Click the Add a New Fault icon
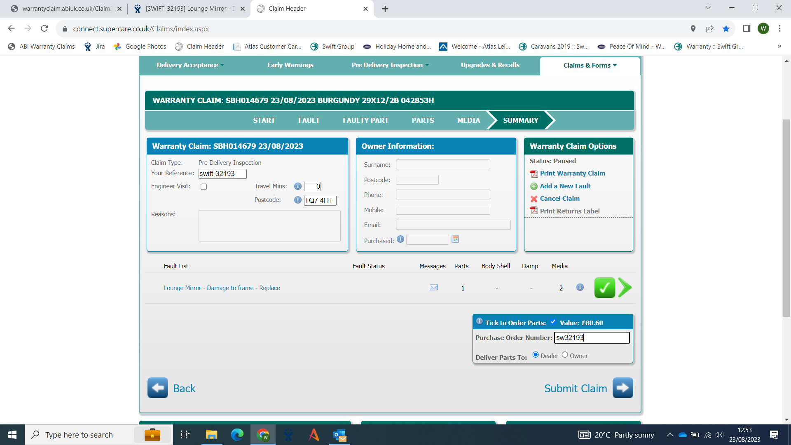The height and width of the screenshot is (445, 791). (534, 186)
